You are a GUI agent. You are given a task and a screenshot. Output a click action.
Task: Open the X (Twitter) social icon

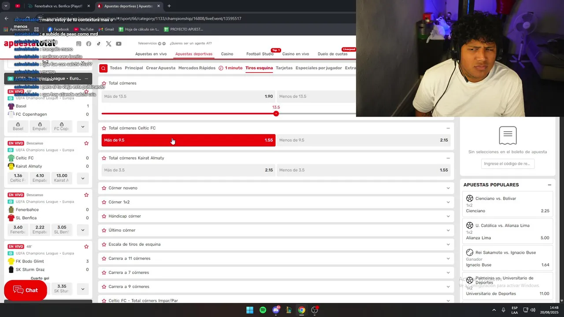[108, 44]
